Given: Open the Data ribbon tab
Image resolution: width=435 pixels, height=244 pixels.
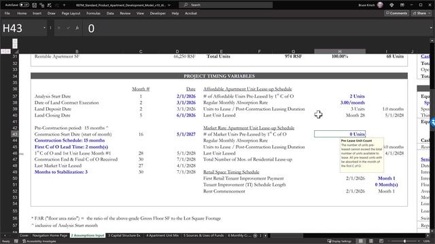Looking at the screenshot, I should point(110,14).
